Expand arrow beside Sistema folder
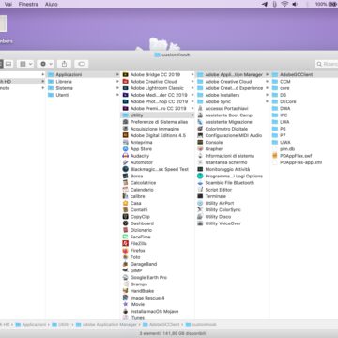The width and height of the screenshot is (338, 338). 117,88
